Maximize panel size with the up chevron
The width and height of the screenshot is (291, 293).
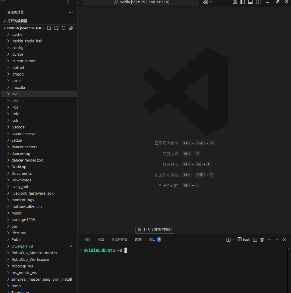(x=277, y=239)
